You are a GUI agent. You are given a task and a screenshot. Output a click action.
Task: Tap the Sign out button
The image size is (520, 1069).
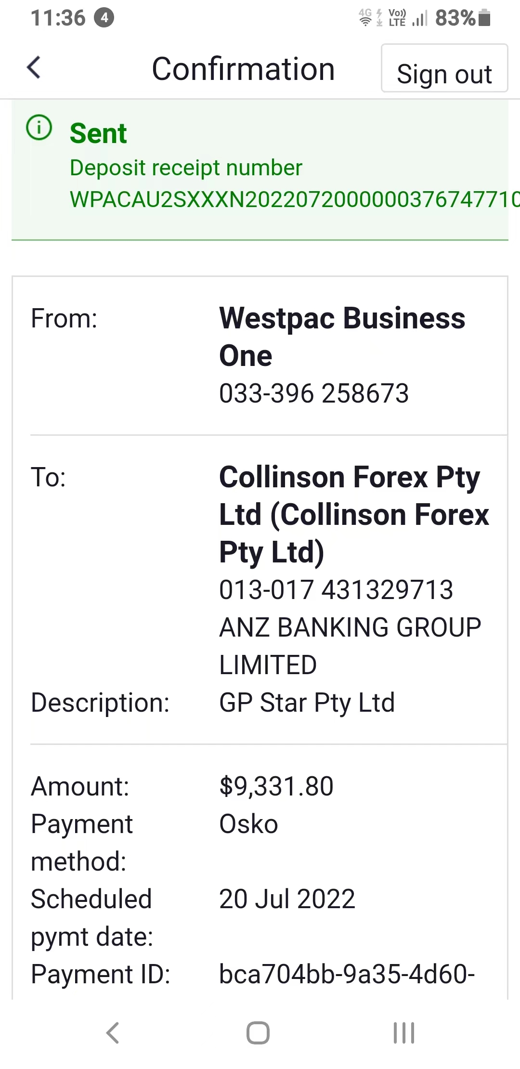point(444,68)
